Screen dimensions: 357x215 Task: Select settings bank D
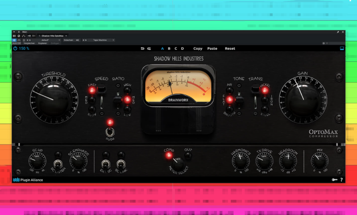coord(183,49)
